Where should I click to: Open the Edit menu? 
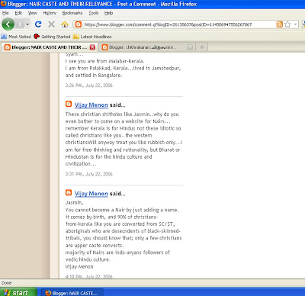point(18,13)
